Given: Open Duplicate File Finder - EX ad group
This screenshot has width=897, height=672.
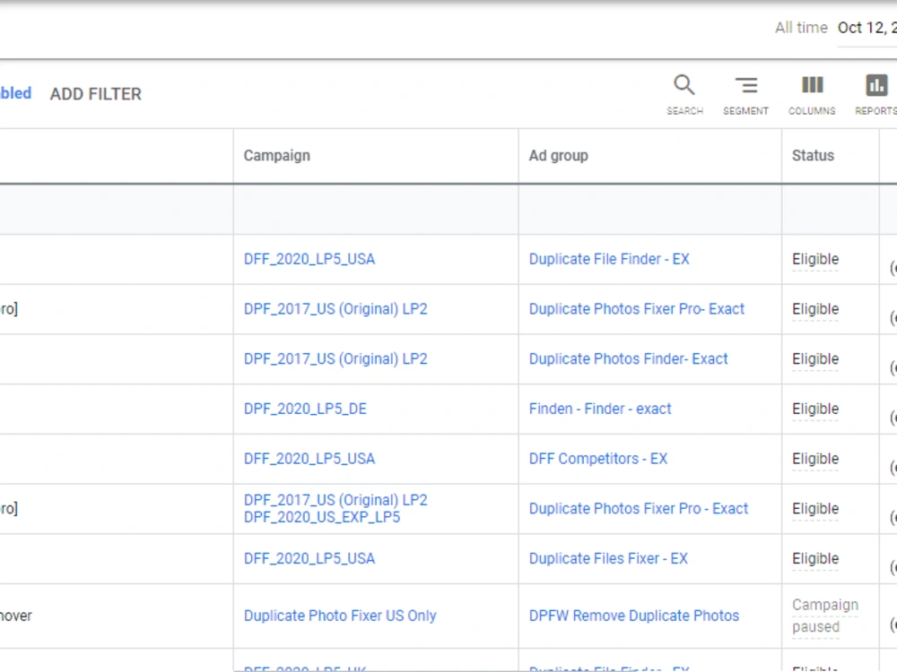Looking at the screenshot, I should tap(609, 259).
